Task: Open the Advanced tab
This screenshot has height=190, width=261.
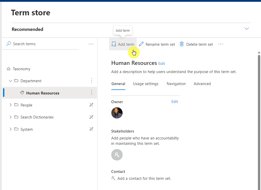Action: pyautogui.click(x=202, y=84)
